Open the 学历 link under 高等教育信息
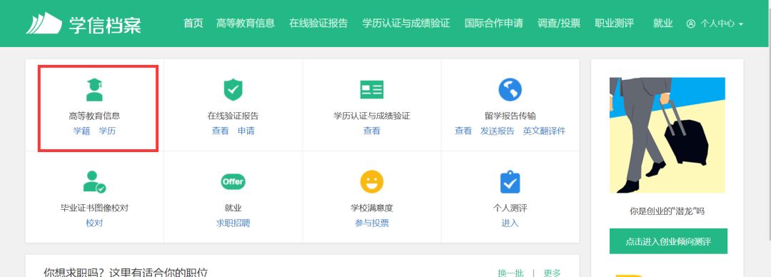 (107, 131)
